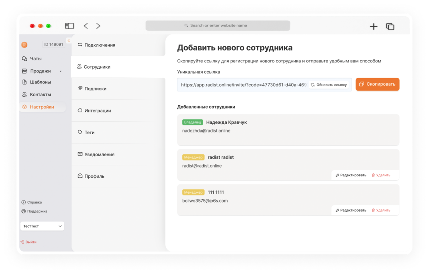This screenshot has width=429, height=274.
Task: Open a new tab with plus icon
Action: click(374, 26)
